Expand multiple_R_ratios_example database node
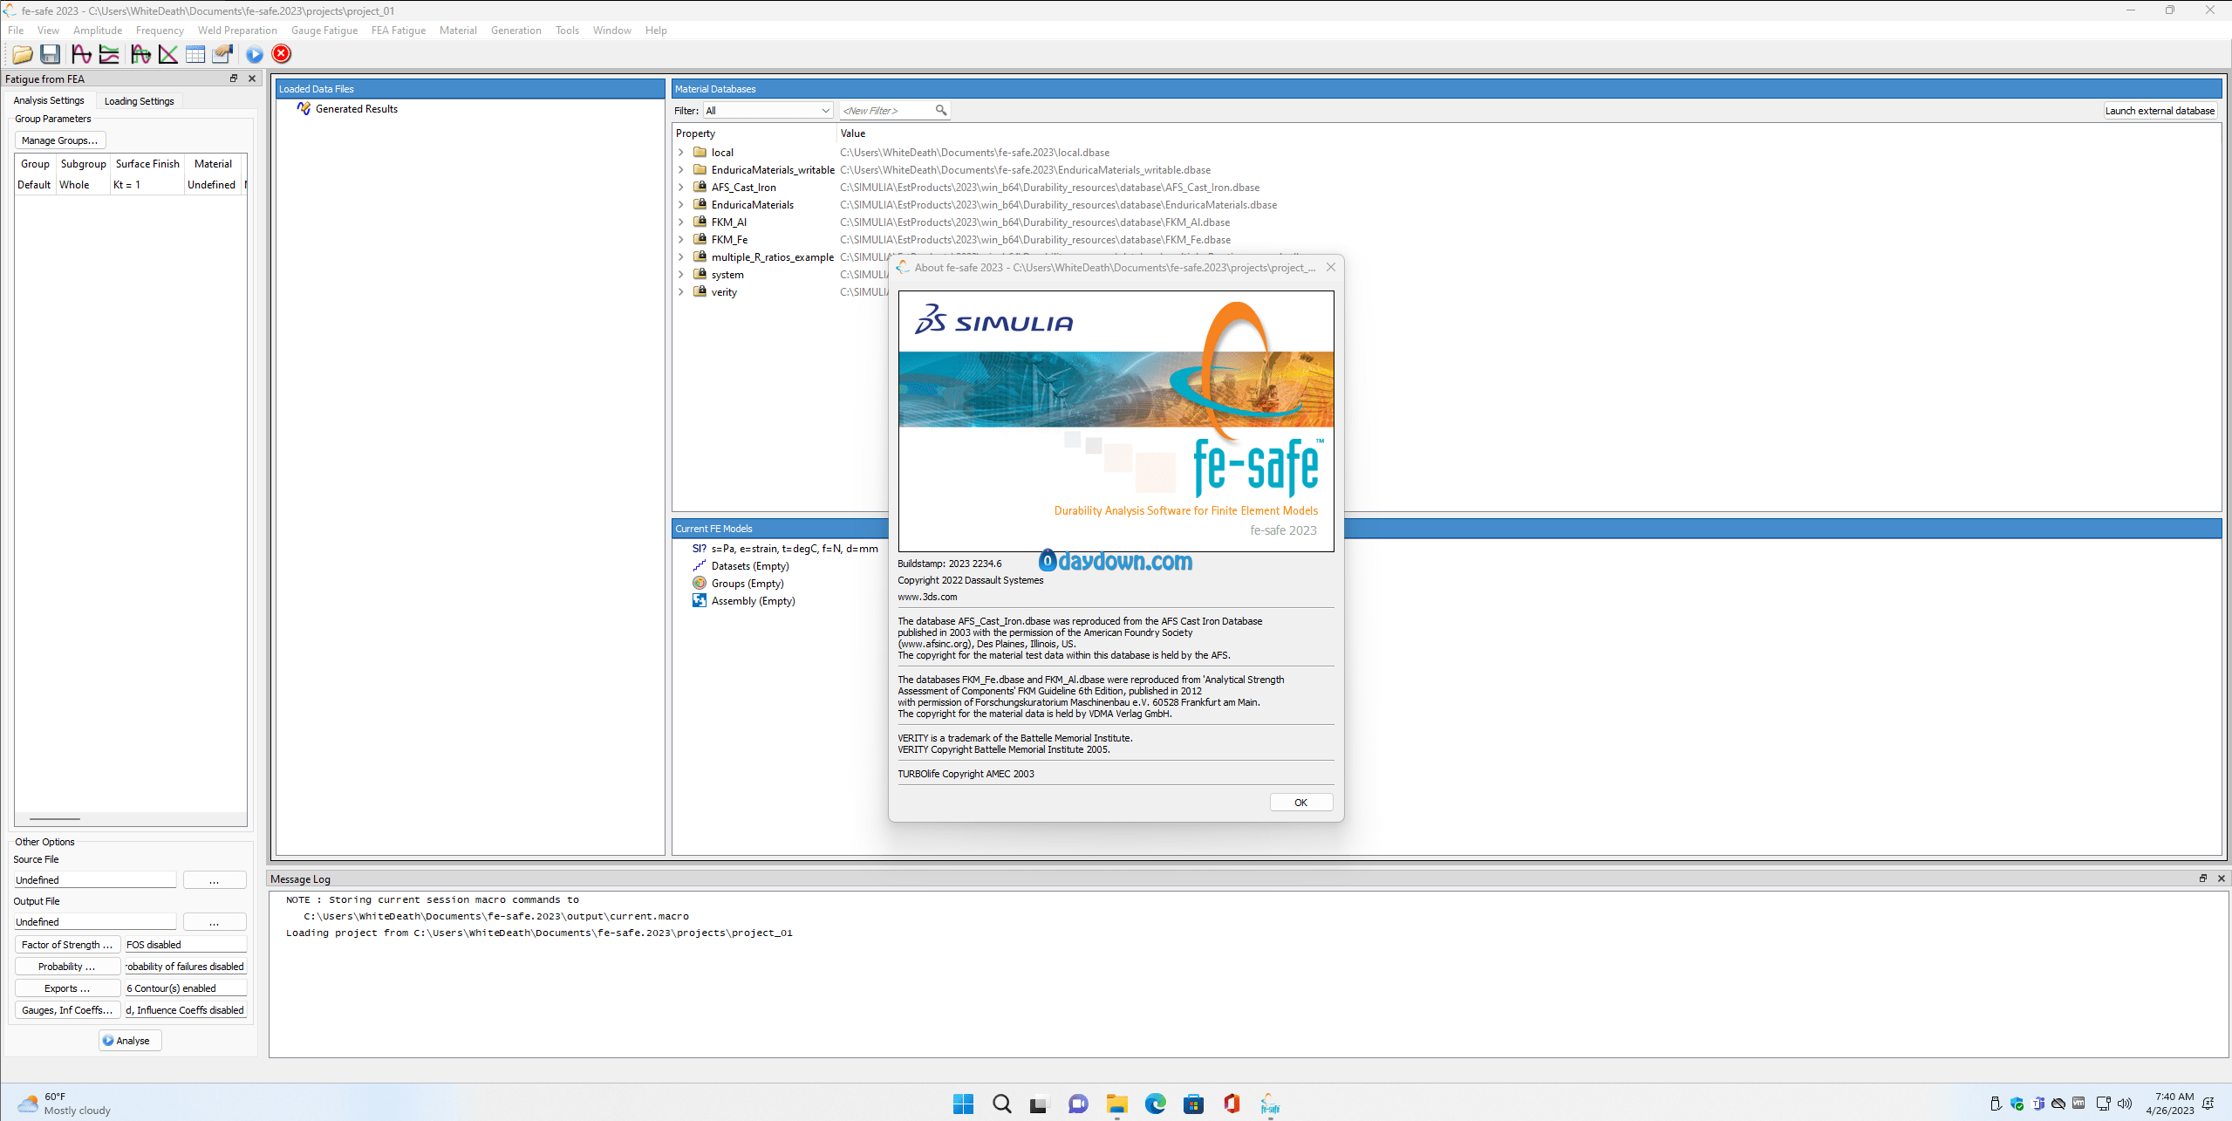This screenshot has width=2232, height=1121. 681,257
